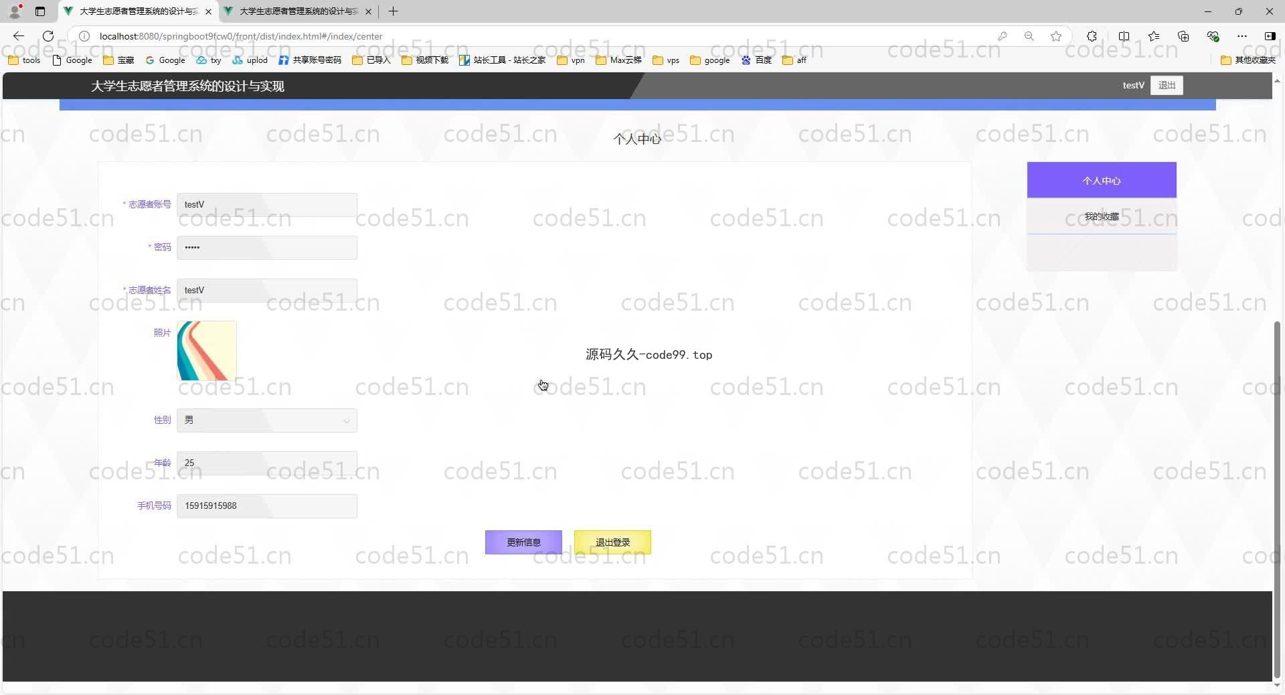Open the first Google bookmark
The image size is (1285, 695).
(72, 60)
